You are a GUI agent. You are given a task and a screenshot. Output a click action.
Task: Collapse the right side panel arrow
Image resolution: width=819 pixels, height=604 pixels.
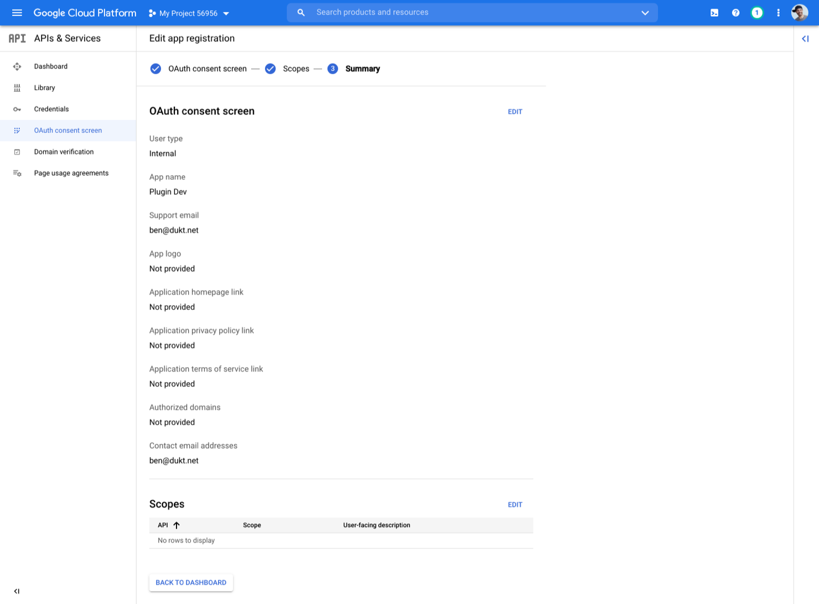coord(806,39)
